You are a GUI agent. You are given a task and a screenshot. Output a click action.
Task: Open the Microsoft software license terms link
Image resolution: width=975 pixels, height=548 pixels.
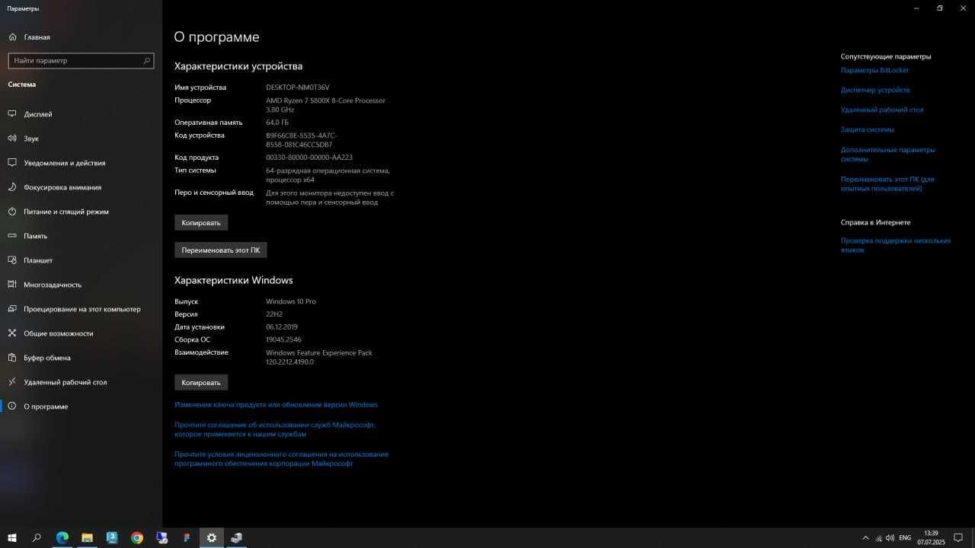click(x=281, y=459)
